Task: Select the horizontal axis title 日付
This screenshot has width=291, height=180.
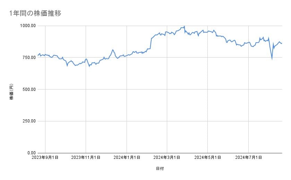Action: [160, 169]
